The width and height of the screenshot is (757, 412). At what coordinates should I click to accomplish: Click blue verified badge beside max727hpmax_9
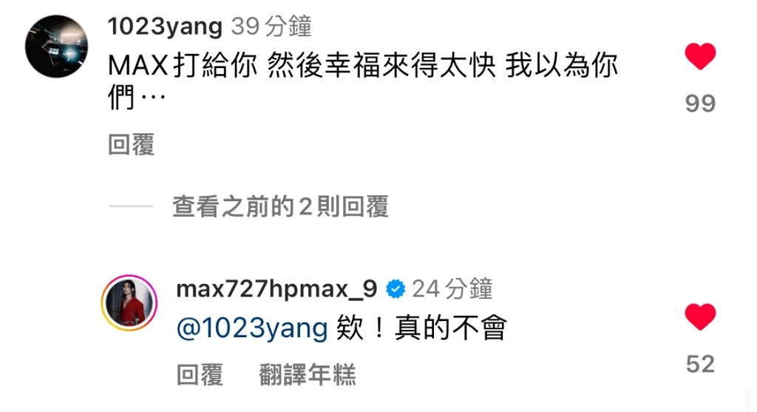click(x=396, y=289)
